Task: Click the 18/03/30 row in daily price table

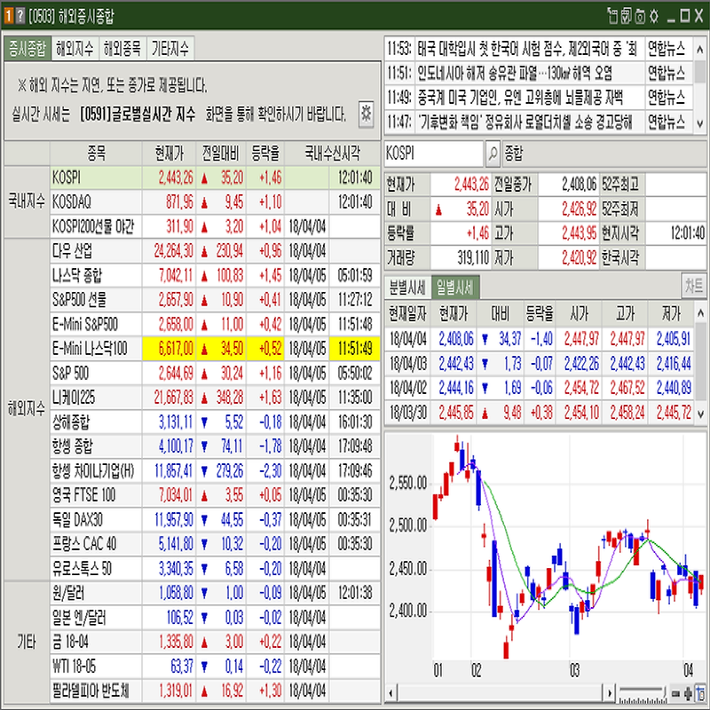Action: tap(540, 412)
